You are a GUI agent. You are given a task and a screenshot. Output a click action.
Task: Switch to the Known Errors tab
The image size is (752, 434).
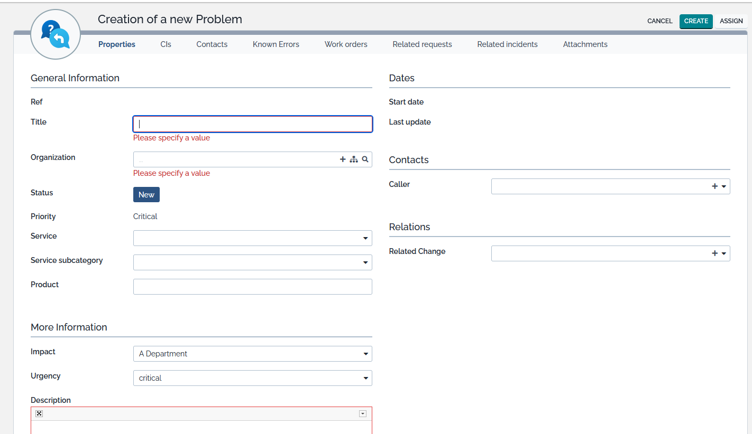(276, 44)
